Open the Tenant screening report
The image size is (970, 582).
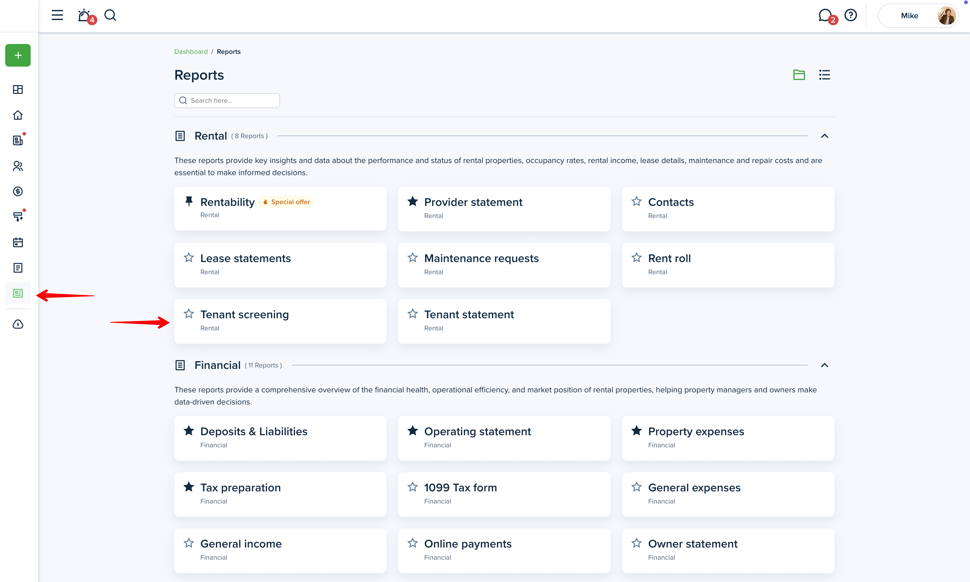(x=280, y=322)
